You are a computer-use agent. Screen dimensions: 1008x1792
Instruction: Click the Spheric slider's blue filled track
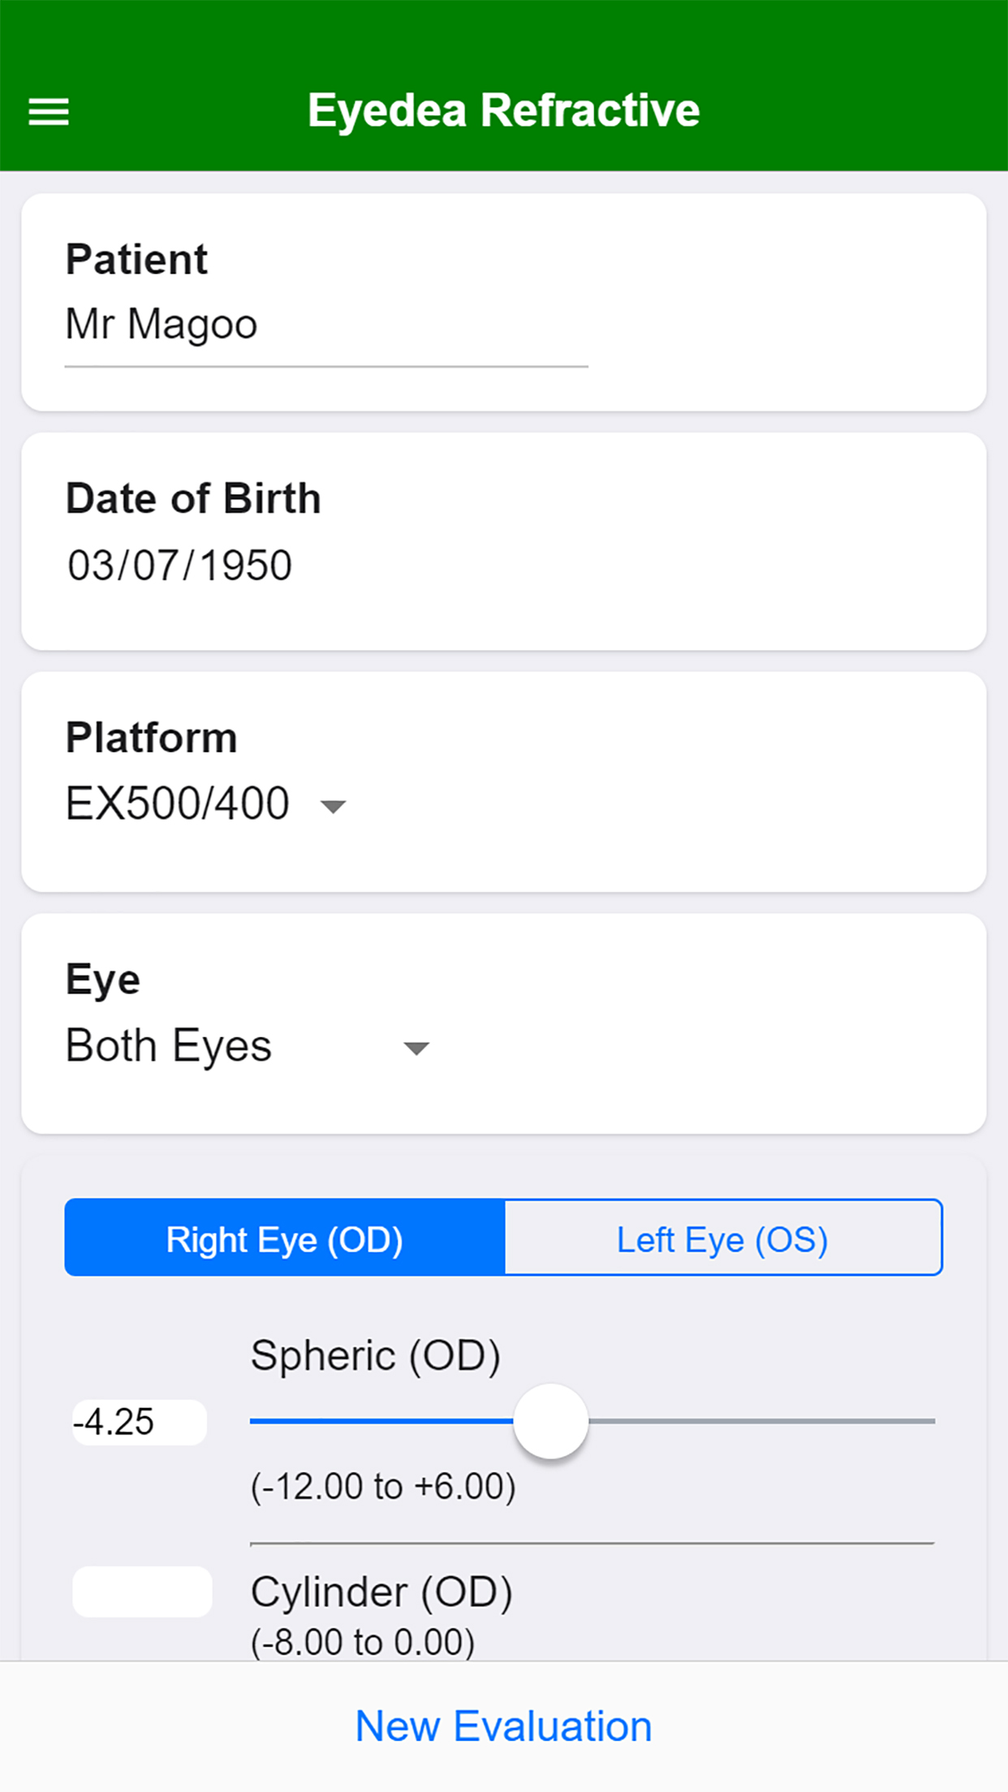point(381,1421)
